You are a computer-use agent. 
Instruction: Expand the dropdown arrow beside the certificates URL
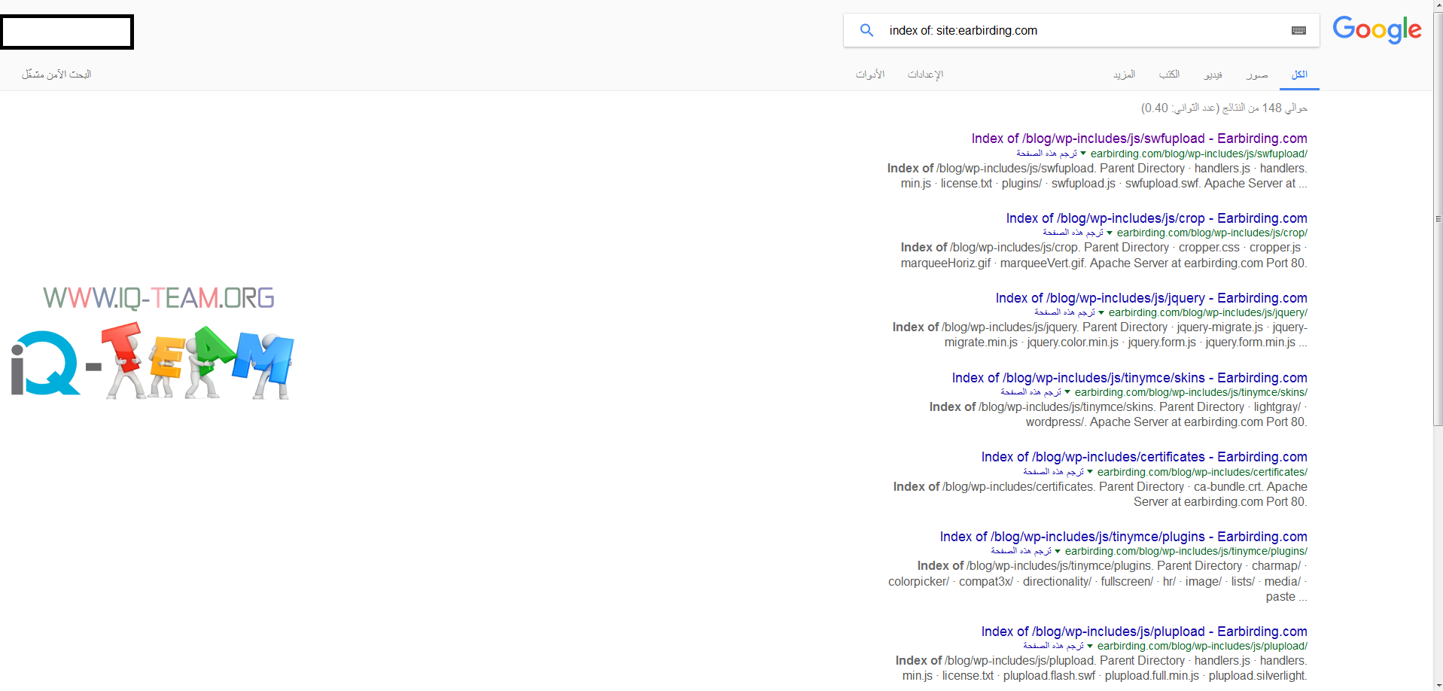[x=1090, y=472]
